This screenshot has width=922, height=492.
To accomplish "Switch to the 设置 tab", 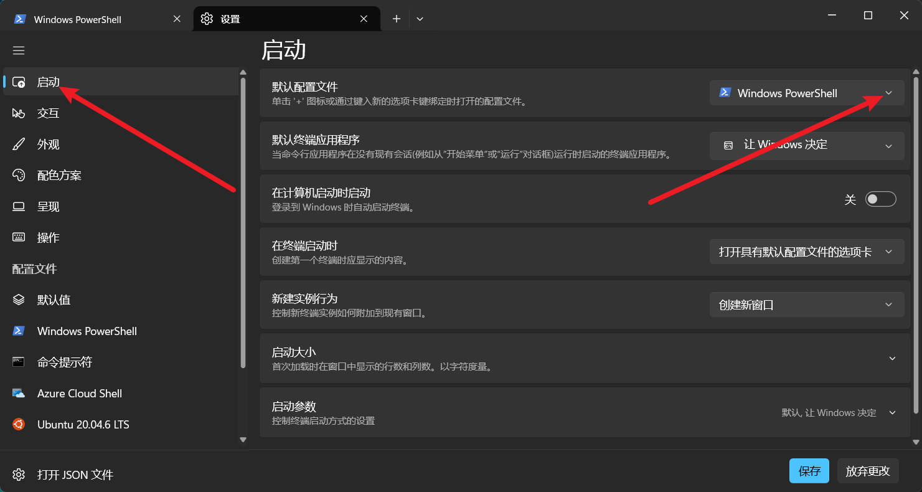I will [x=287, y=19].
